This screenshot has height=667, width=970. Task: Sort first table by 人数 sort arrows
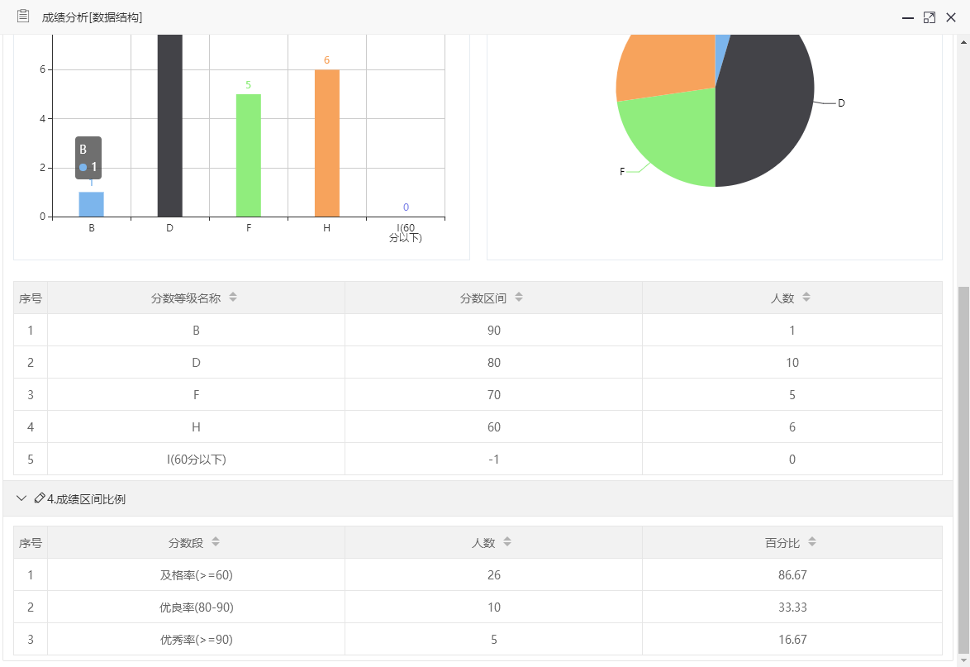point(806,297)
